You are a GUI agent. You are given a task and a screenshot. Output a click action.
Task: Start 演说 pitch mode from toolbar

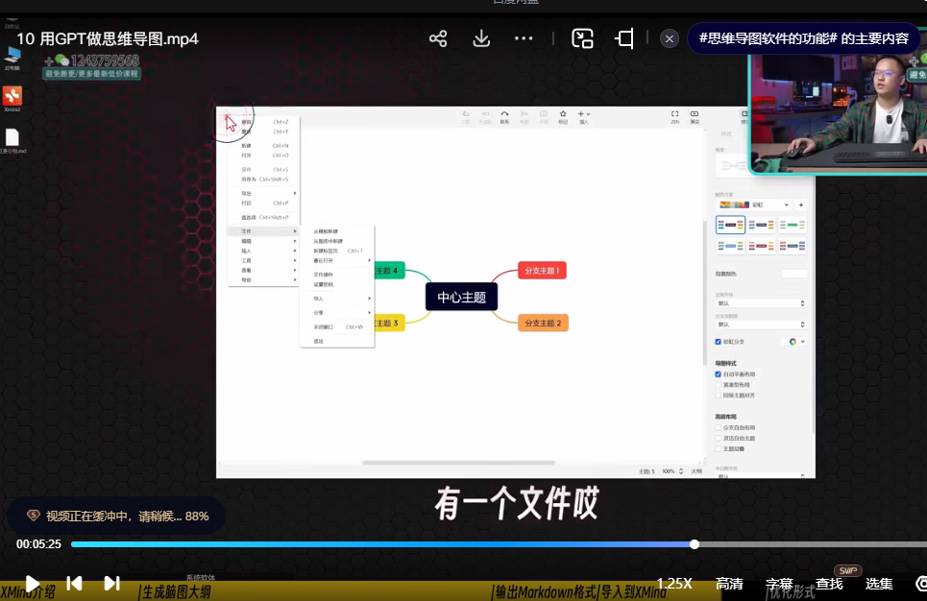695,117
